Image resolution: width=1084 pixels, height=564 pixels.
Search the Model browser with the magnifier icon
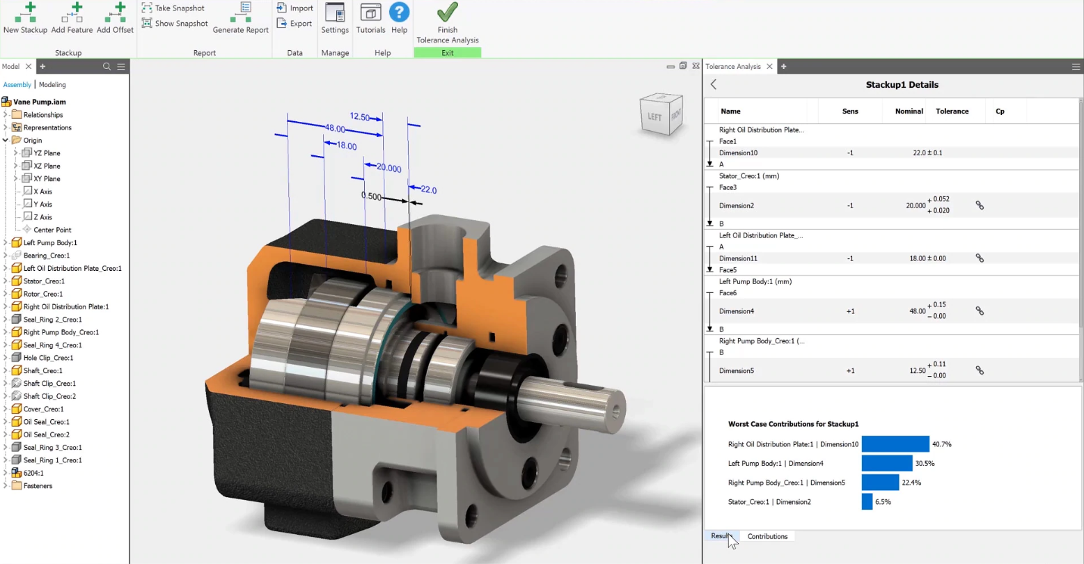(x=107, y=67)
